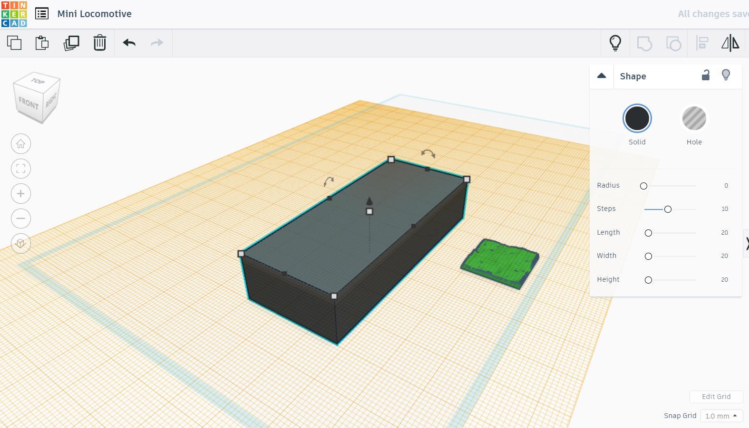Click the Copy toolbar icon

click(14, 43)
